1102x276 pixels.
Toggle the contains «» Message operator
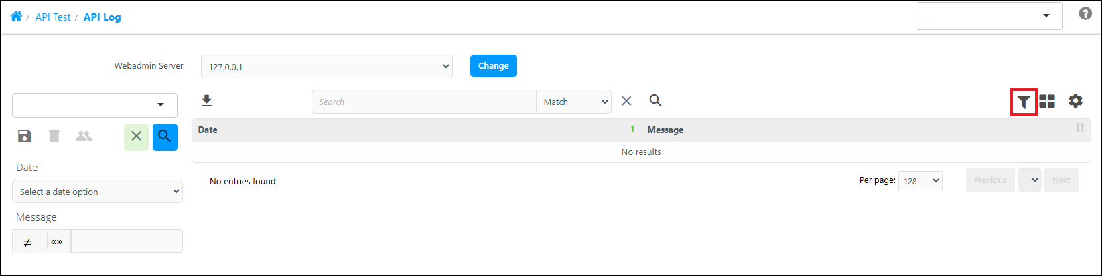pos(57,242)
